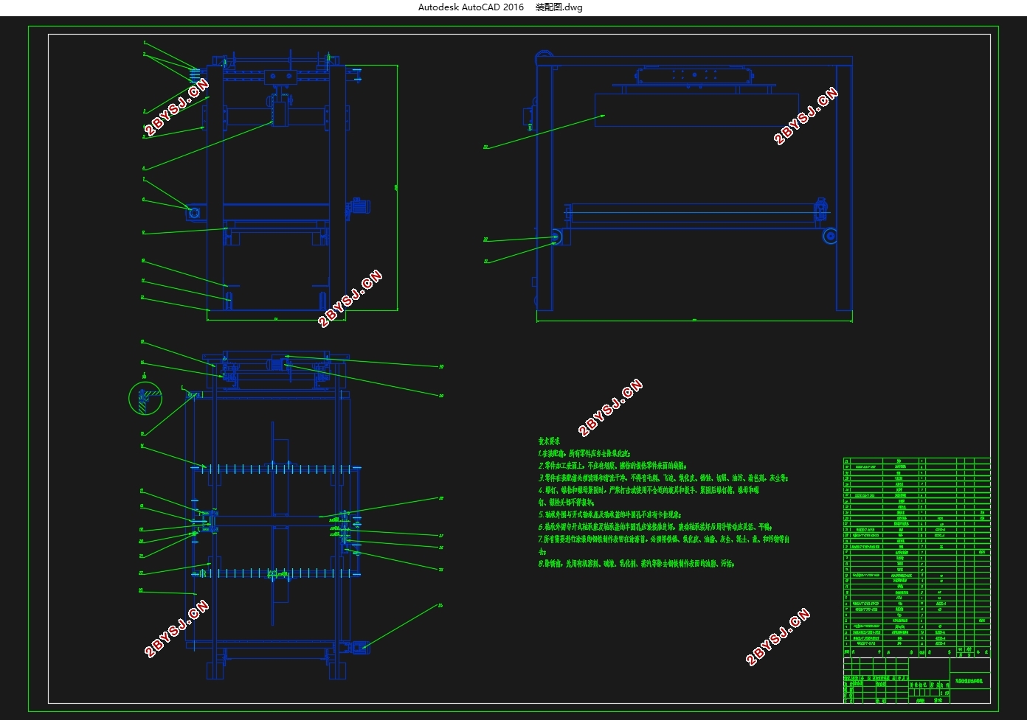Click the green circled detail view
This screenshot has height=720, width=1027.
pos(145,398)
